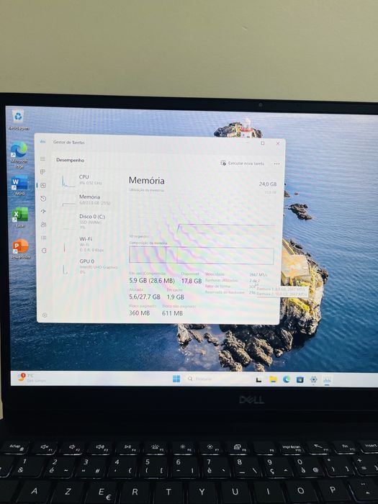Screen dimensions: 378x504
Task: Click the Task Manager app icon in title bar
Action: tap(42, 142)
